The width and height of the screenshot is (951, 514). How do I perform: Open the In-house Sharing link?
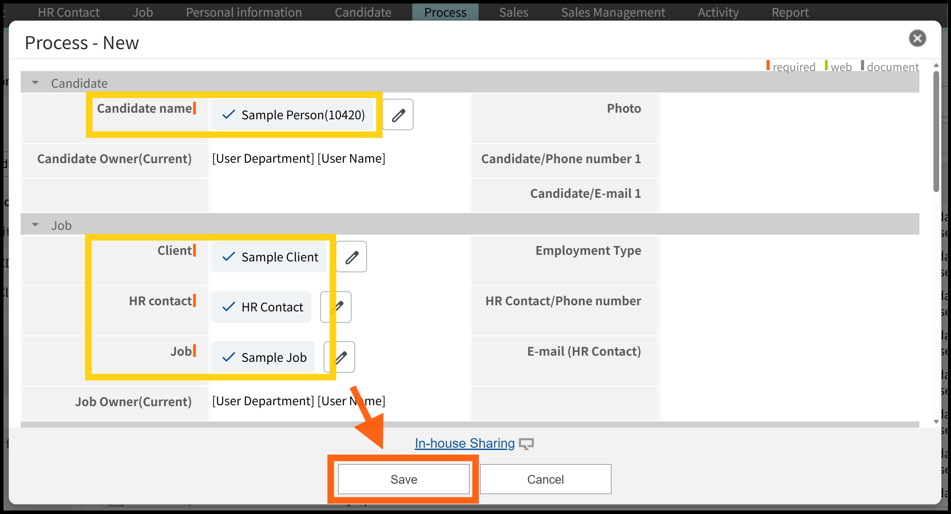[x=465, y=443]
